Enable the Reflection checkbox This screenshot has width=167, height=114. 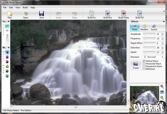pos(144,69)
